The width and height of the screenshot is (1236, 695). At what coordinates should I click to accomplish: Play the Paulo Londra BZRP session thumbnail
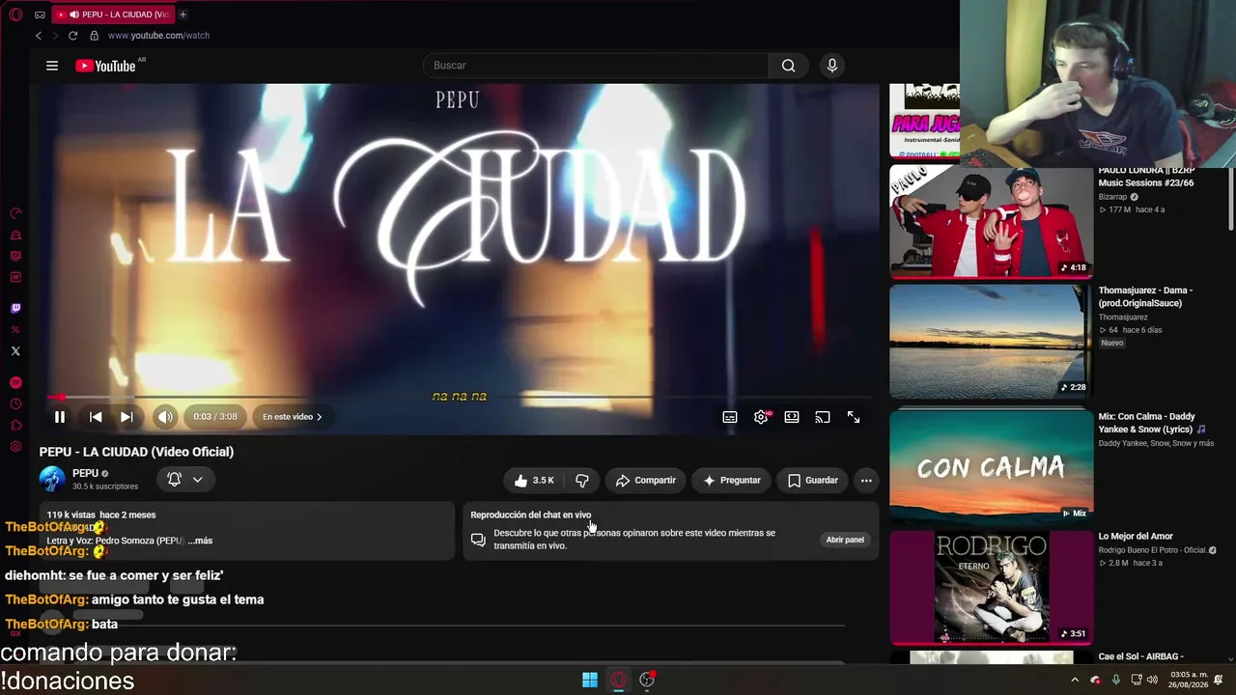click(x=991, y=221)
